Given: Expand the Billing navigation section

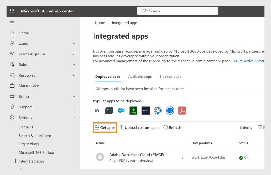Looking at the screenshot, I should point(74,96).
